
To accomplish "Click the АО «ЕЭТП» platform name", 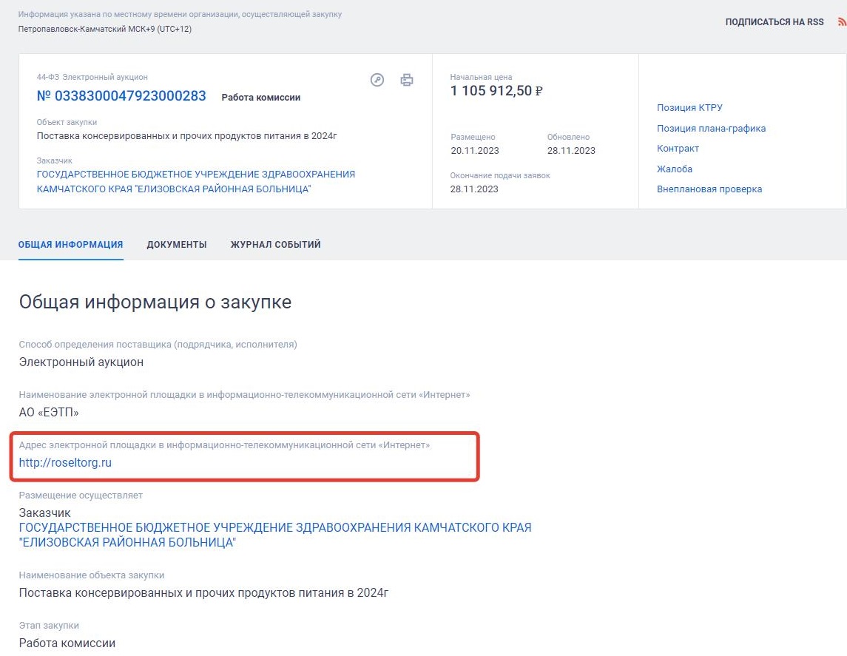I will click(x=49, y=413).
